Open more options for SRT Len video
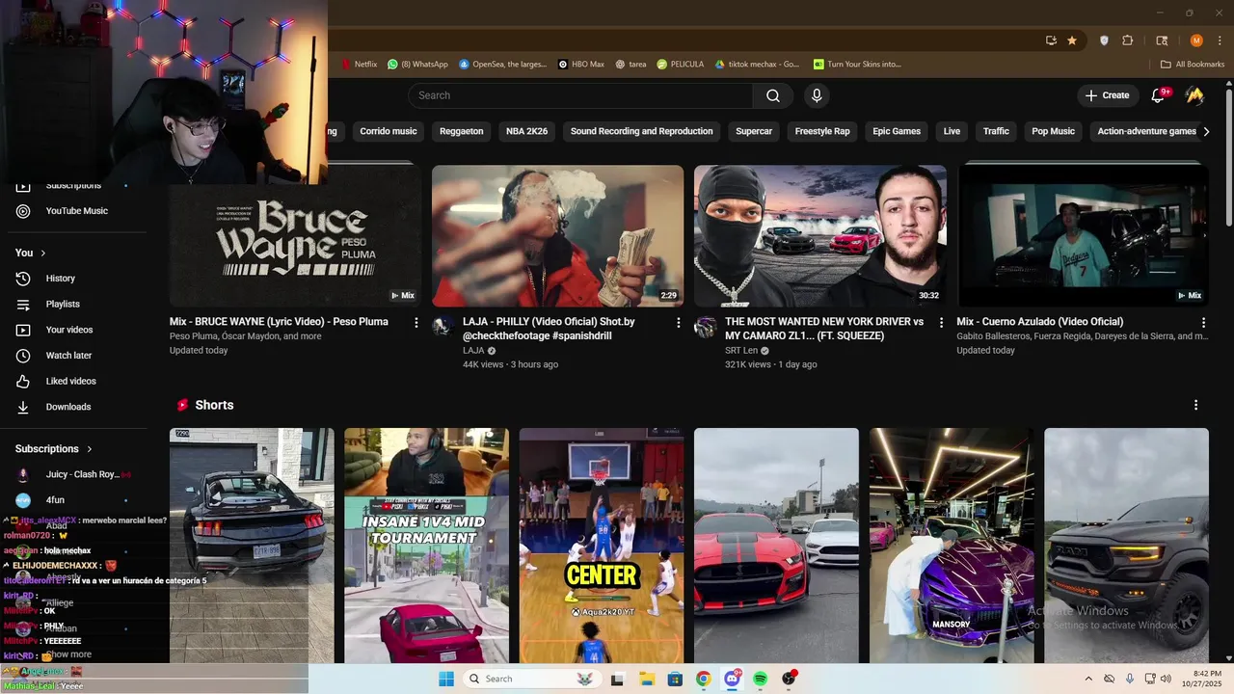Screen dimensions: 1234x694 coord(941,322)
